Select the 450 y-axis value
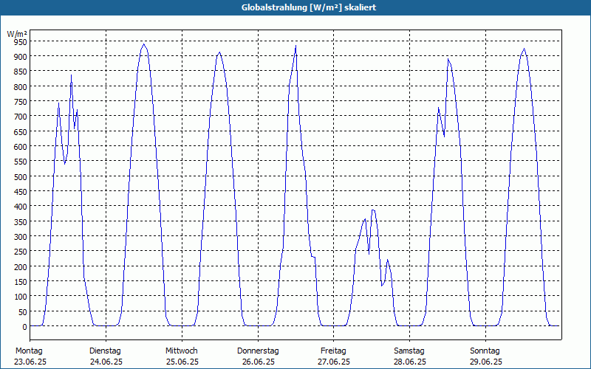The height and width of the screenshot is (369, 591). [x=21, y=192]
